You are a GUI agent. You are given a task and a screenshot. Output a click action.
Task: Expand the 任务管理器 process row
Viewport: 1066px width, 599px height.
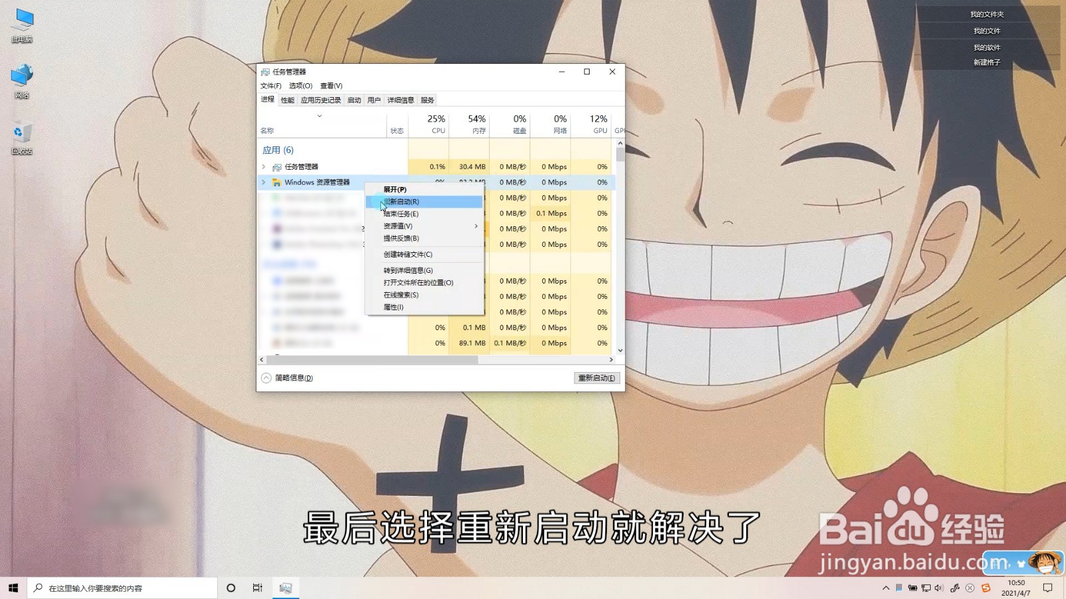pos(263,167)
